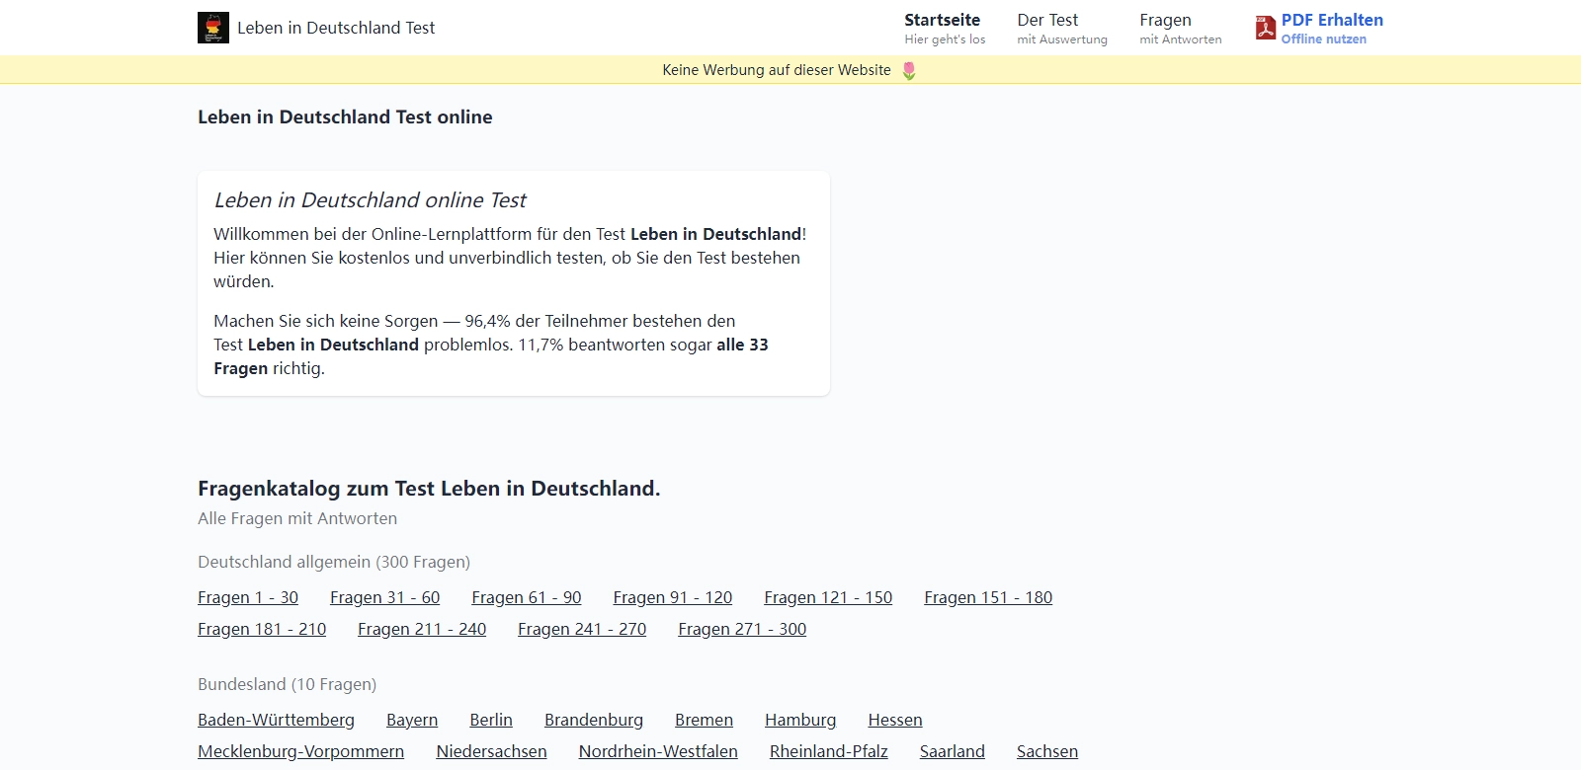
Task: Select the Hamburg link
Action: 800,720
